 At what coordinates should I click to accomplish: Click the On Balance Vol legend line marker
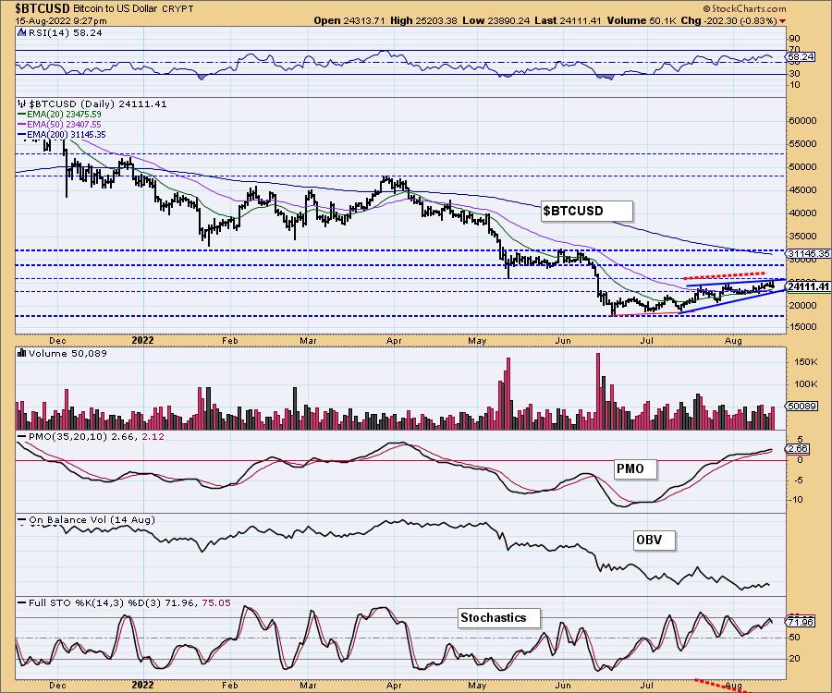coord(22,520)
